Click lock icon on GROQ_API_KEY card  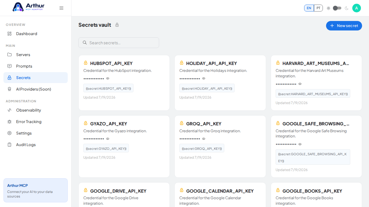182,123
